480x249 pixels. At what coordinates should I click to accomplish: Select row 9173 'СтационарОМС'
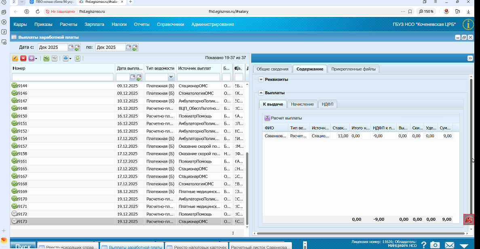point(128,222)
